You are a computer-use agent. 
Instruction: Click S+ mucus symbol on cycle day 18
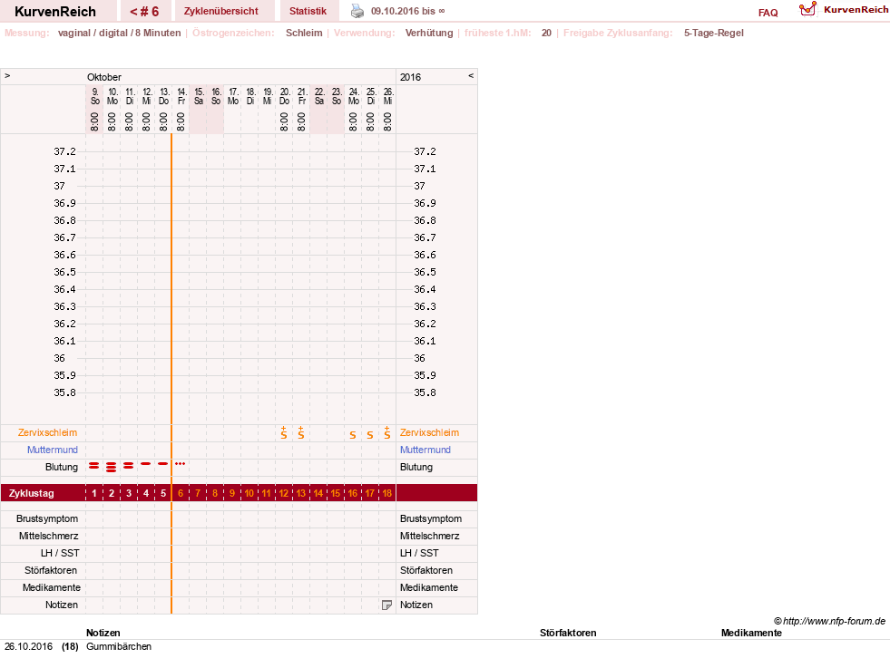pos(387,433)
